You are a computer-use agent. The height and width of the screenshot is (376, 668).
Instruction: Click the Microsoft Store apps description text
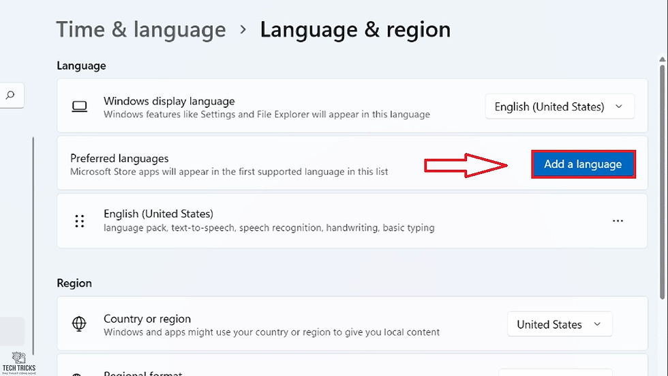(x=229, y=172)
